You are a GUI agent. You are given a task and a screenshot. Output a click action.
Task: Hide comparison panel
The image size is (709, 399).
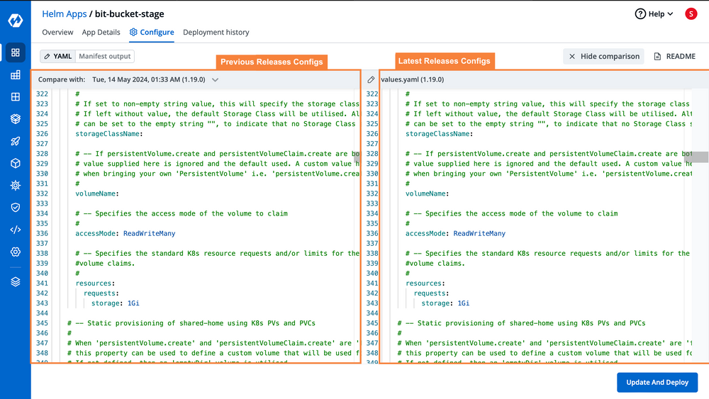[604, 56]
